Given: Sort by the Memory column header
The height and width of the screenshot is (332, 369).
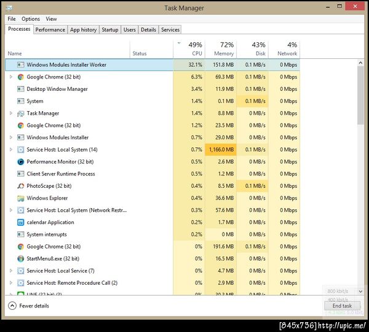Looking at the screenshot, I should [x=221, y=49].
